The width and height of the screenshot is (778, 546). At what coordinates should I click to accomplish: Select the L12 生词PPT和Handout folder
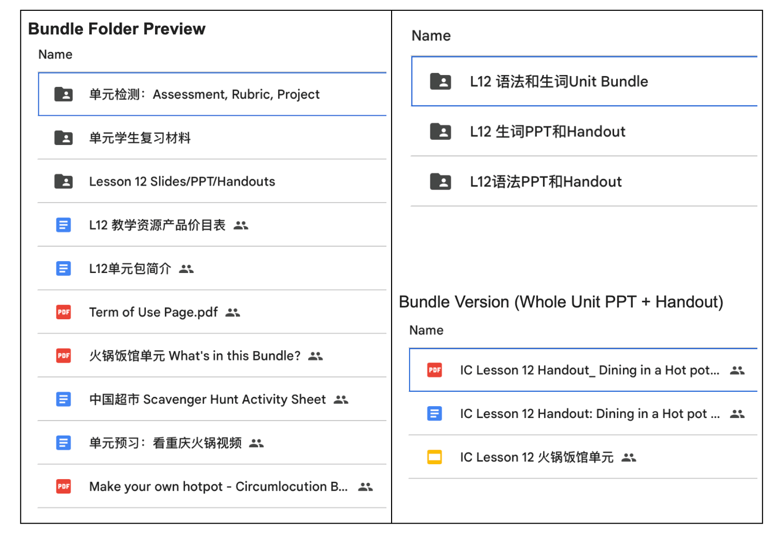pos(547,132)
